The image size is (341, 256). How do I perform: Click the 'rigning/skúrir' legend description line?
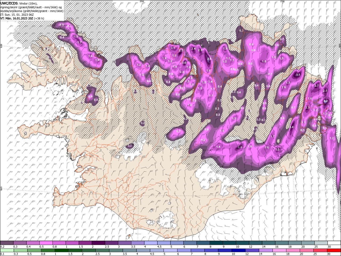[x=31, y=7]
